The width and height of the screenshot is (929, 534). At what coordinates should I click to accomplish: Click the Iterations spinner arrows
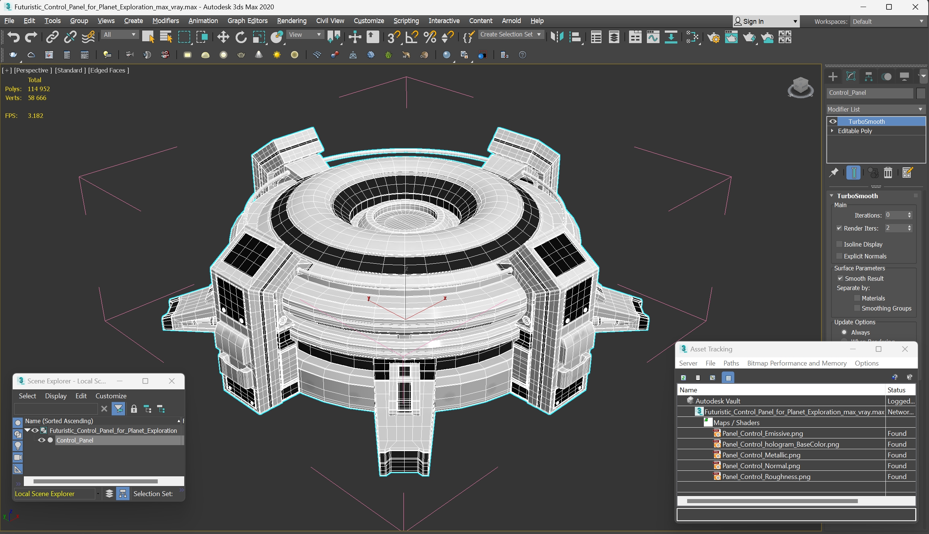[x=909, y=215]
